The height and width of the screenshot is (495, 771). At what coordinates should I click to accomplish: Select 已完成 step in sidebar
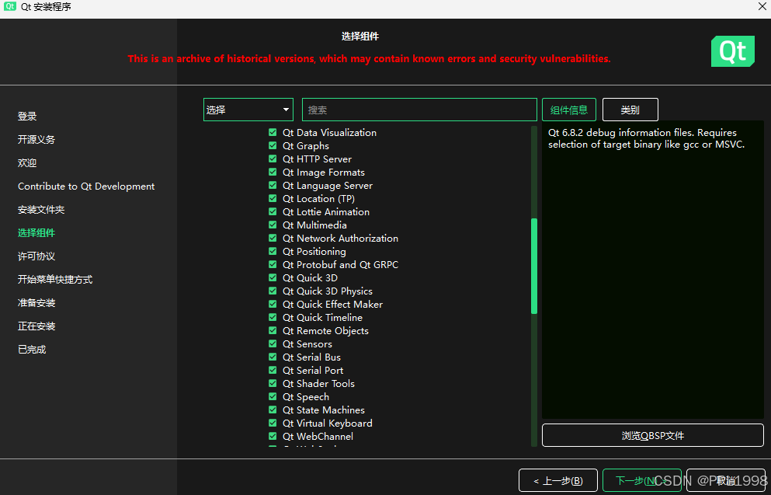pyautogui.click(x=32, y=350)
